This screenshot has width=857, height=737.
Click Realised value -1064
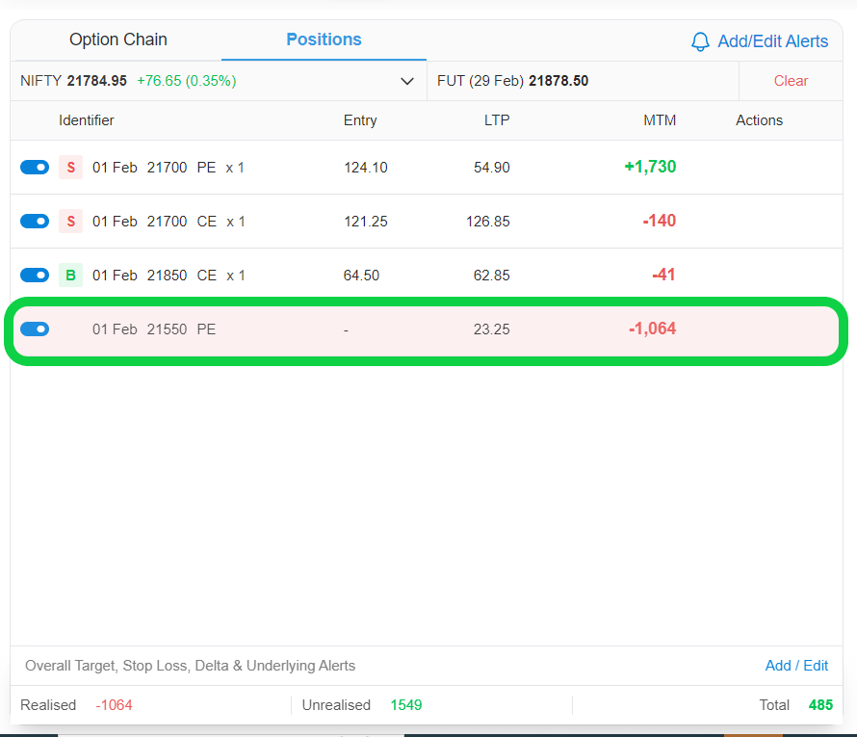[x=115, y=705]
